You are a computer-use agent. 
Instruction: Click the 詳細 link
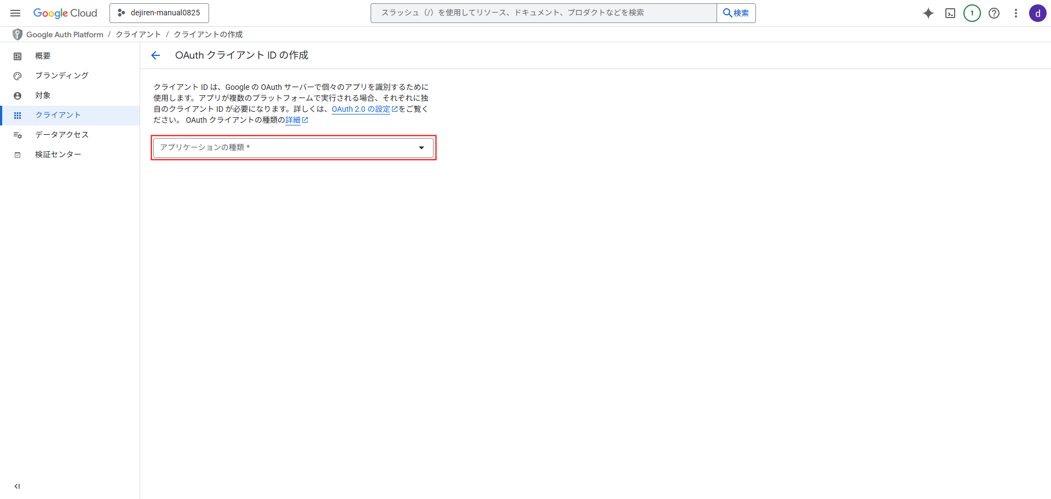pyautogui.click(x=293, y=120)
